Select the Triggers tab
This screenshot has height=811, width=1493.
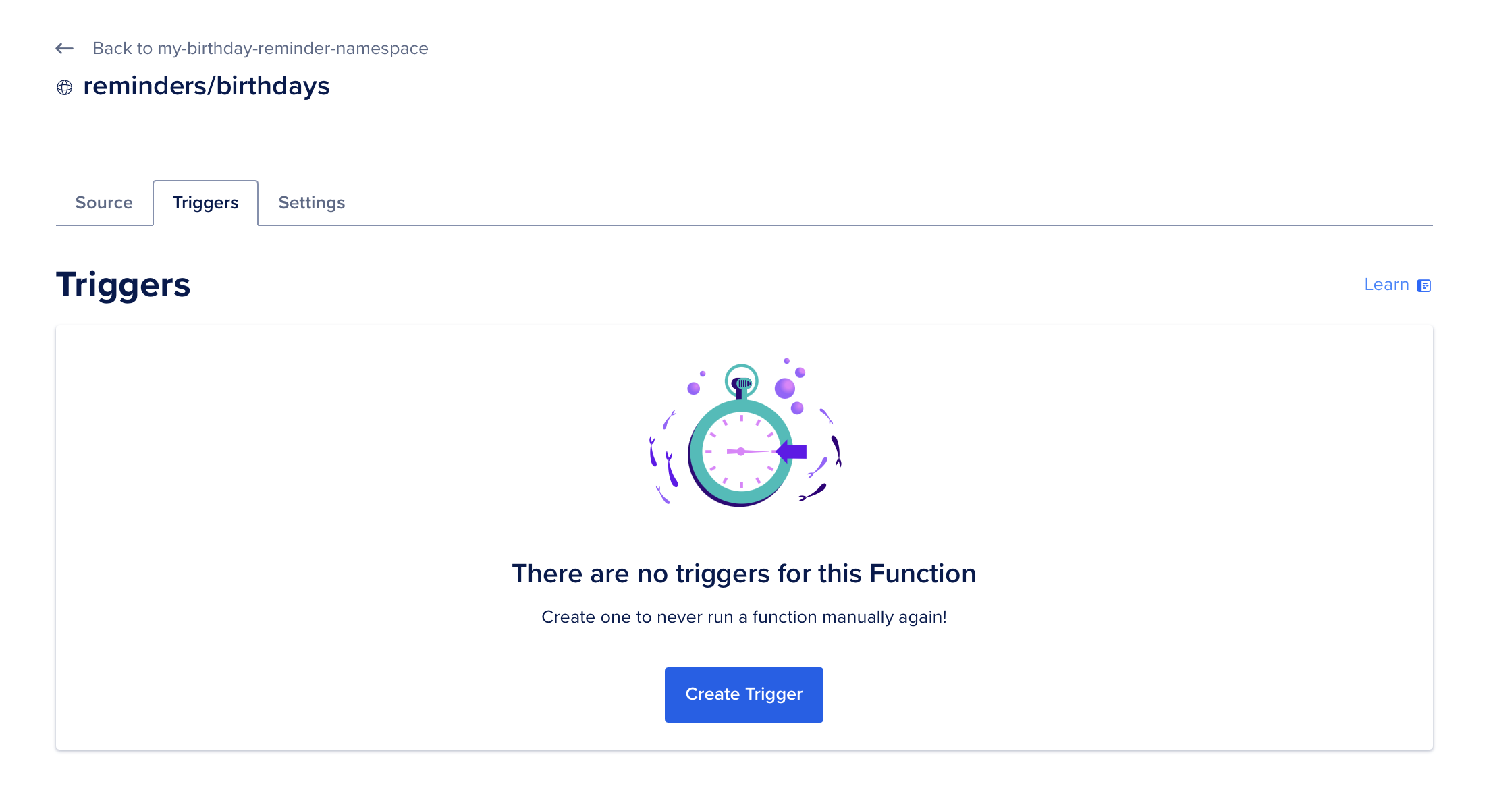tap(205, 202)
